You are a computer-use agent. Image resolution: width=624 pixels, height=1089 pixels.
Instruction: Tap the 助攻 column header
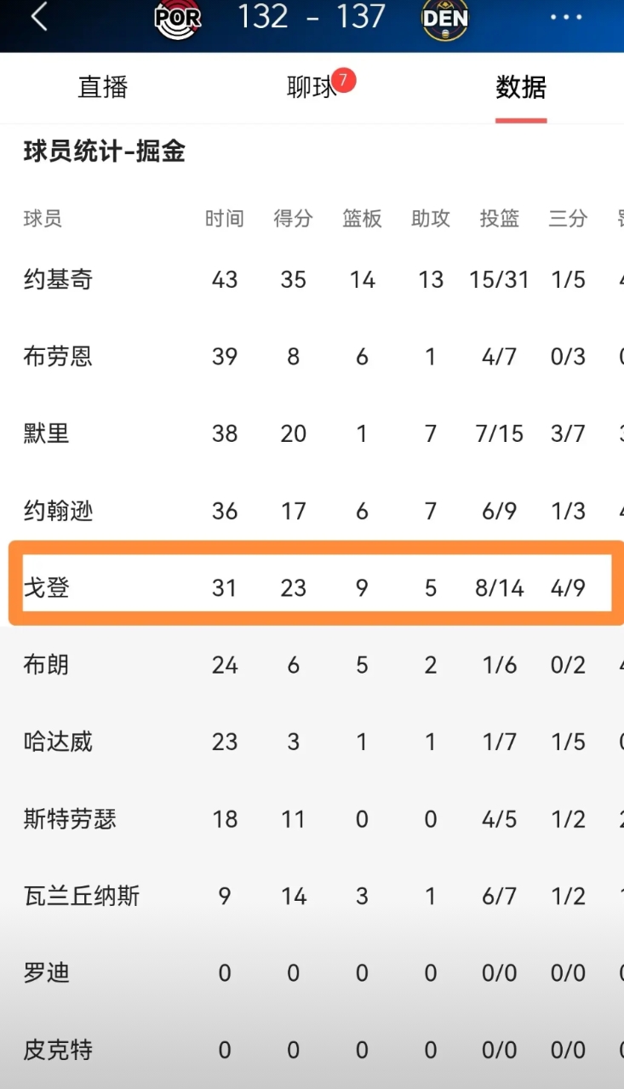pos(431,219)
